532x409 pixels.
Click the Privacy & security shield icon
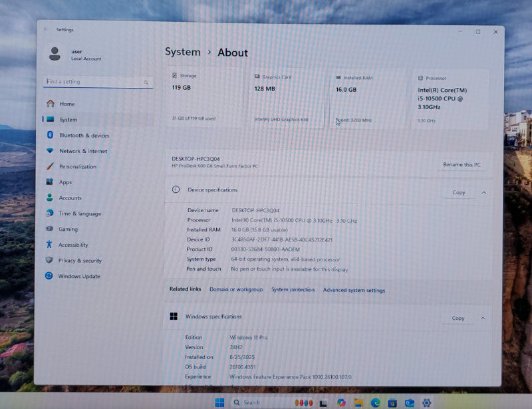pos(49,259)
